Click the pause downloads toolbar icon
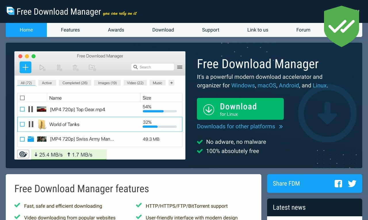 [59, 68]
